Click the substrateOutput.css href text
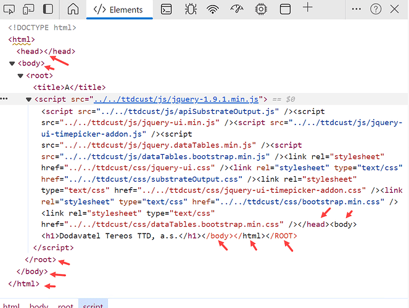The image size is (409, 308). 154,179
